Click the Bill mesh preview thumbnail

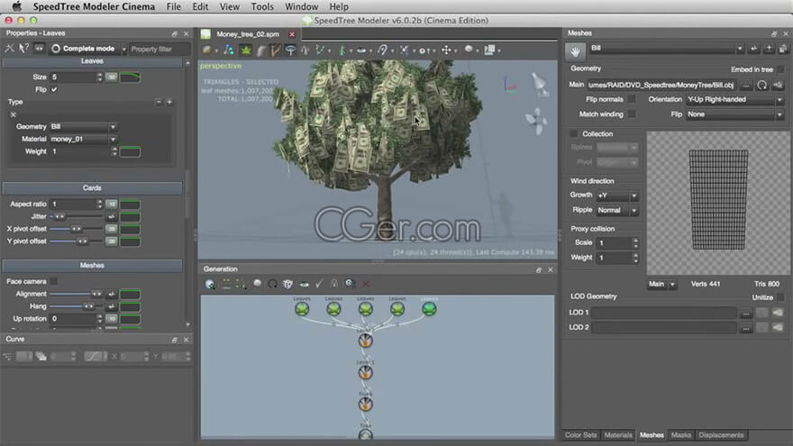click(x=717, y=204)
